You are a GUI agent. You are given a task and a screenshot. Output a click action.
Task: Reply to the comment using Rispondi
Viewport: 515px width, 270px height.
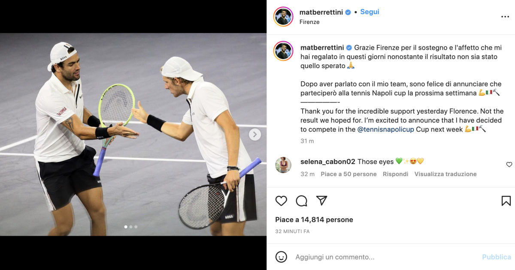[395, 174]
